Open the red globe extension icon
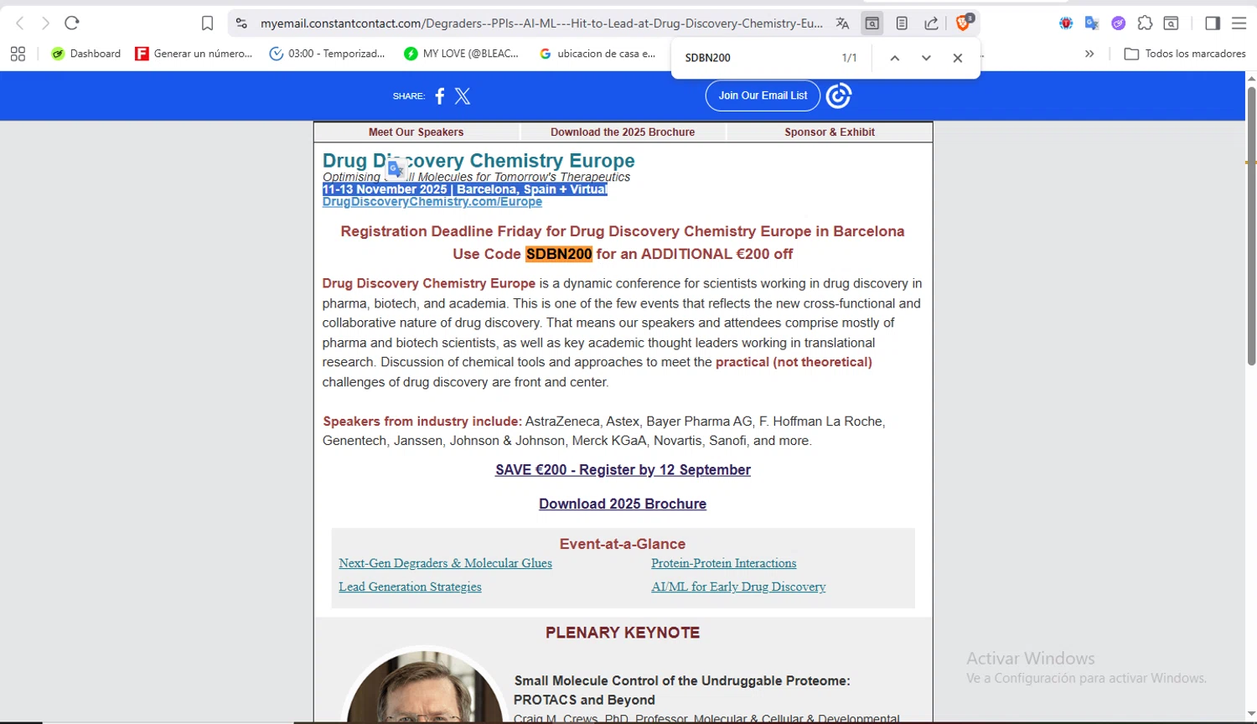 pos(1066,23)
